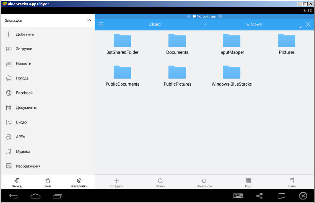Open Загрузки downloads bookmark

48,49
